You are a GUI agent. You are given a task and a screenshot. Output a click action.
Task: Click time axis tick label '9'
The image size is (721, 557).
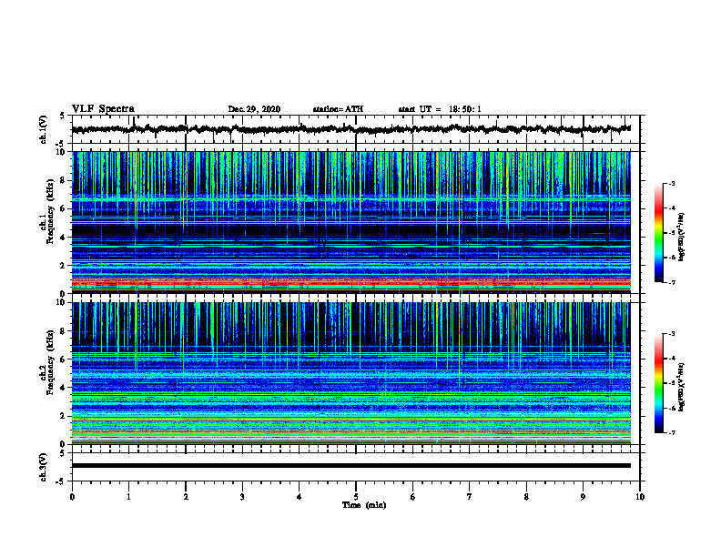point(583,497)
